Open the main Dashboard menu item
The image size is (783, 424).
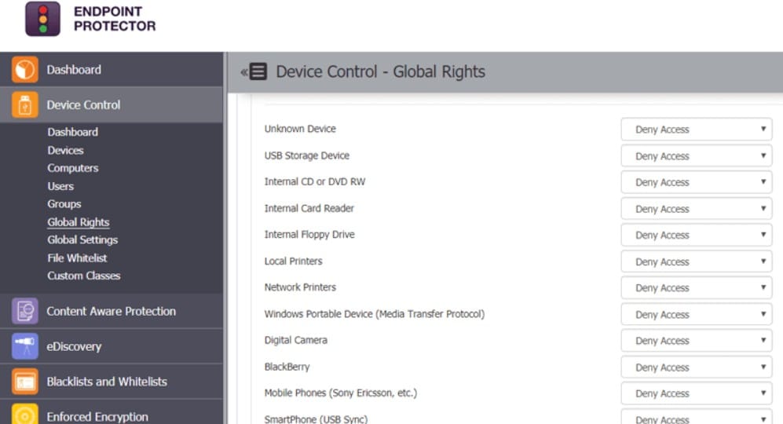click(112, 69)
